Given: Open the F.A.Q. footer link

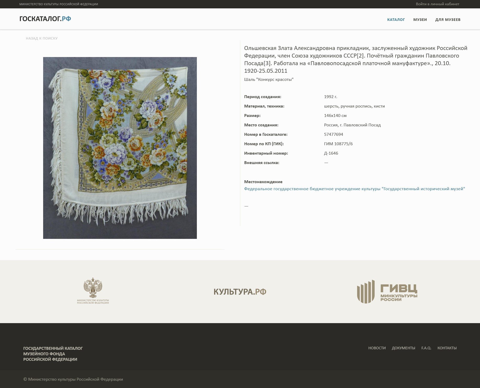Looking at the screenshot, I should [426, 348].
